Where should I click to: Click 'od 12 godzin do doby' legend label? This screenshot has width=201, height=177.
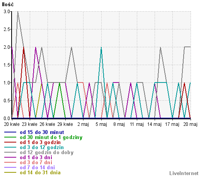coord(47,153)
